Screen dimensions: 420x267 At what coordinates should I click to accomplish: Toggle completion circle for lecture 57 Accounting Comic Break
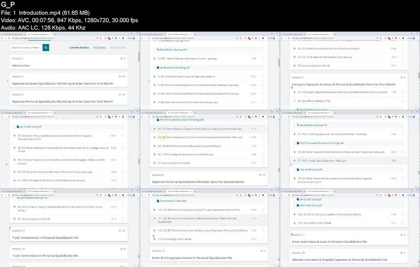263,163
